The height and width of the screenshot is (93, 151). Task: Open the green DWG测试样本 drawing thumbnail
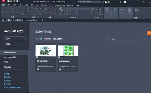pyautogui.click(x=68, y=51)
